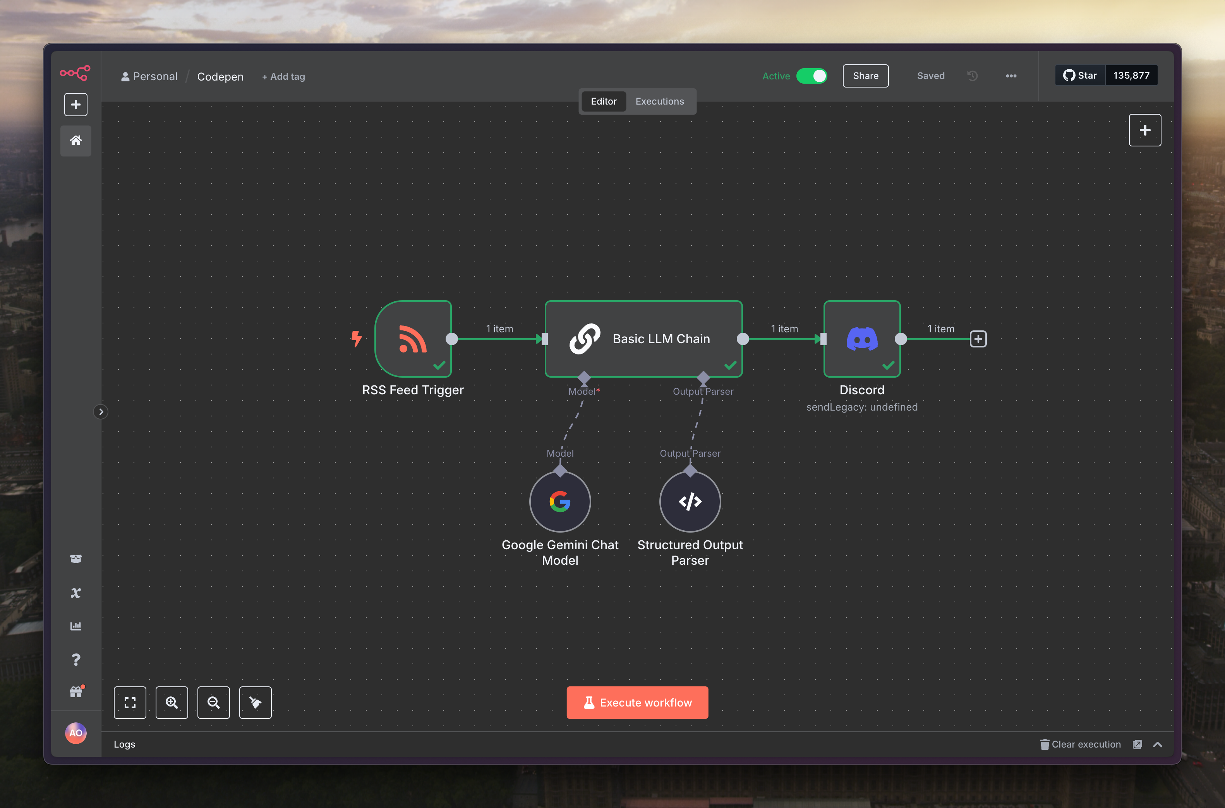Zoom out of the canvas
This screenshot has height=808, width=1225.
pos(213,702)
